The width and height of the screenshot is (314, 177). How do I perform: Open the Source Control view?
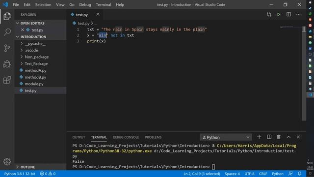pyautogui.click(x=7, y=48)
